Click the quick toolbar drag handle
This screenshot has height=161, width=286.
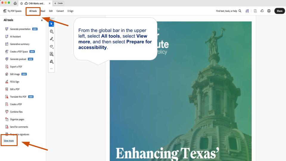(x=52, y=19)
